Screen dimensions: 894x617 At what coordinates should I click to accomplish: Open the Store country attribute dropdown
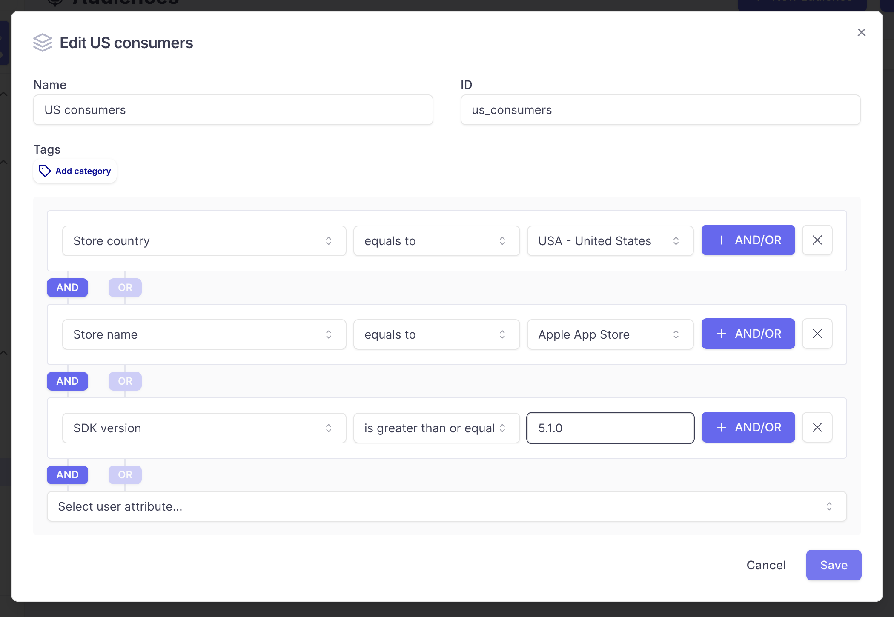204,241
